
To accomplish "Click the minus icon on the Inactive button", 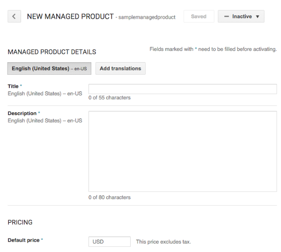I will 226,17.
